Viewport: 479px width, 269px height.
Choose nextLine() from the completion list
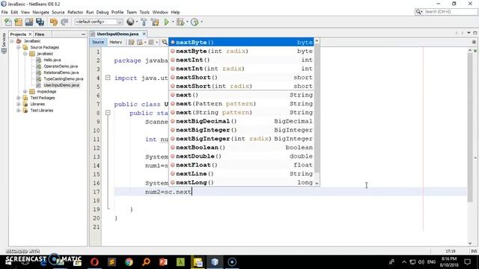[x=241, y=173]
